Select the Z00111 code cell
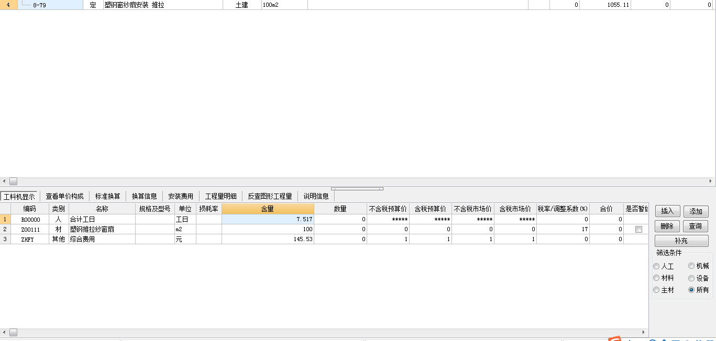The image size is (716, 341). pyautogui.click(x=29, y=229)
